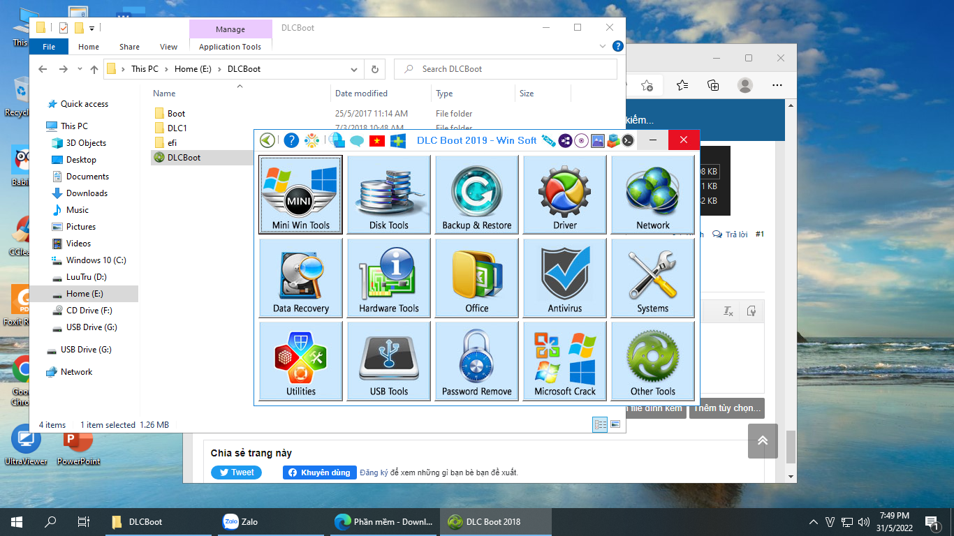954x536 pixels.
Task: Click the blue question mark help icon
Action: coord(291,140)
